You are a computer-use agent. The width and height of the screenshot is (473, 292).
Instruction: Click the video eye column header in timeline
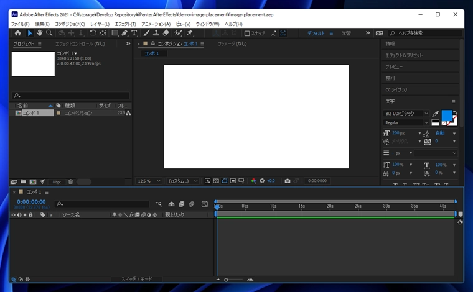13,215
